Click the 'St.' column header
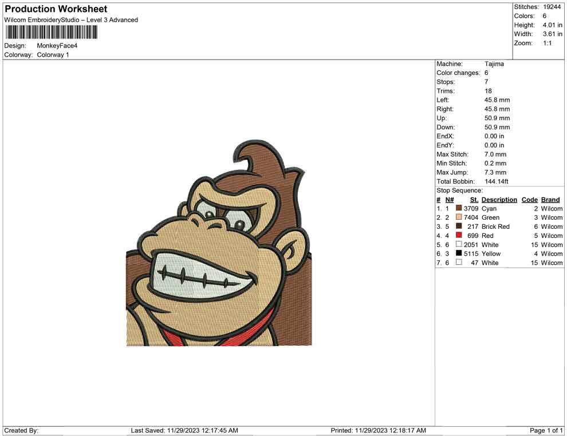Viewport: 567px width, 436px height. [474, 200]
